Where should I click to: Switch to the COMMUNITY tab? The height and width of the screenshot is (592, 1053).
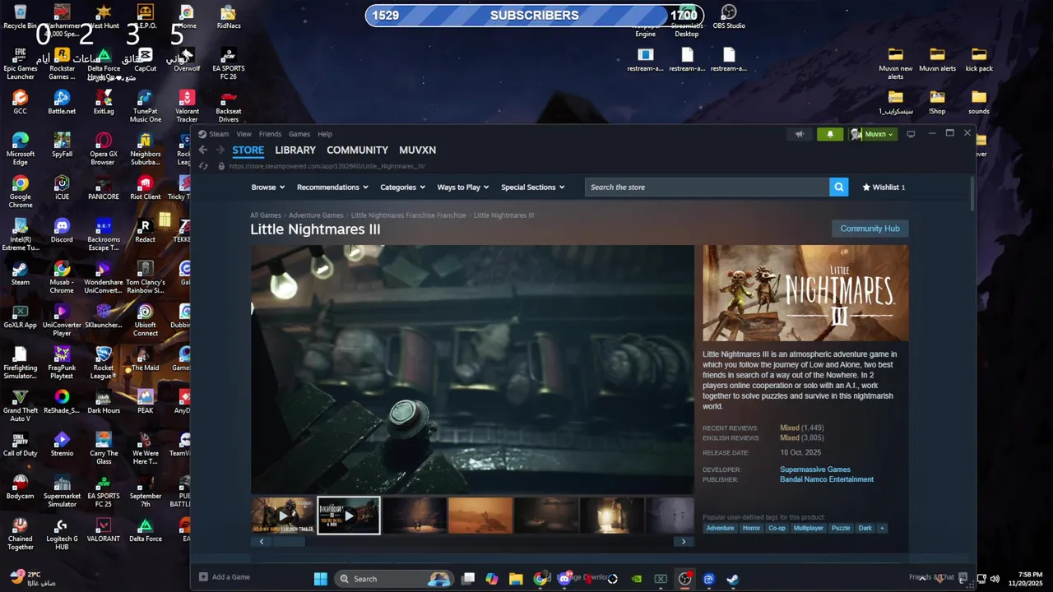[357, 150]
